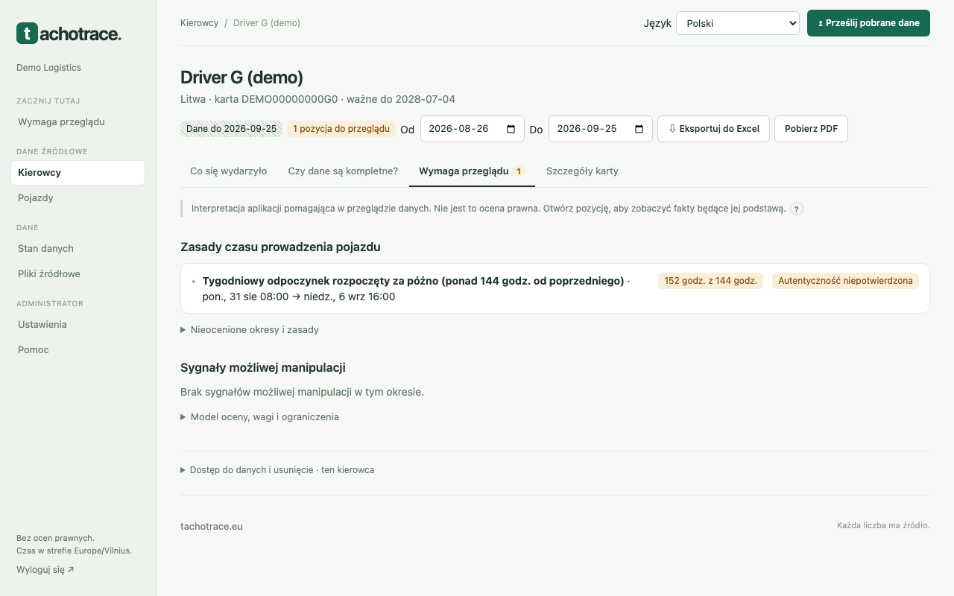Open Pliki źródłowe sidebar item
Viewport: 954px width, 596px height.
coord(78,273)
